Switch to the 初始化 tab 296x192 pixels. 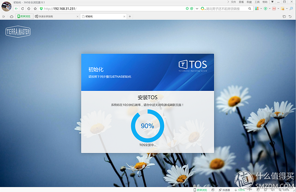click(103, 16)
